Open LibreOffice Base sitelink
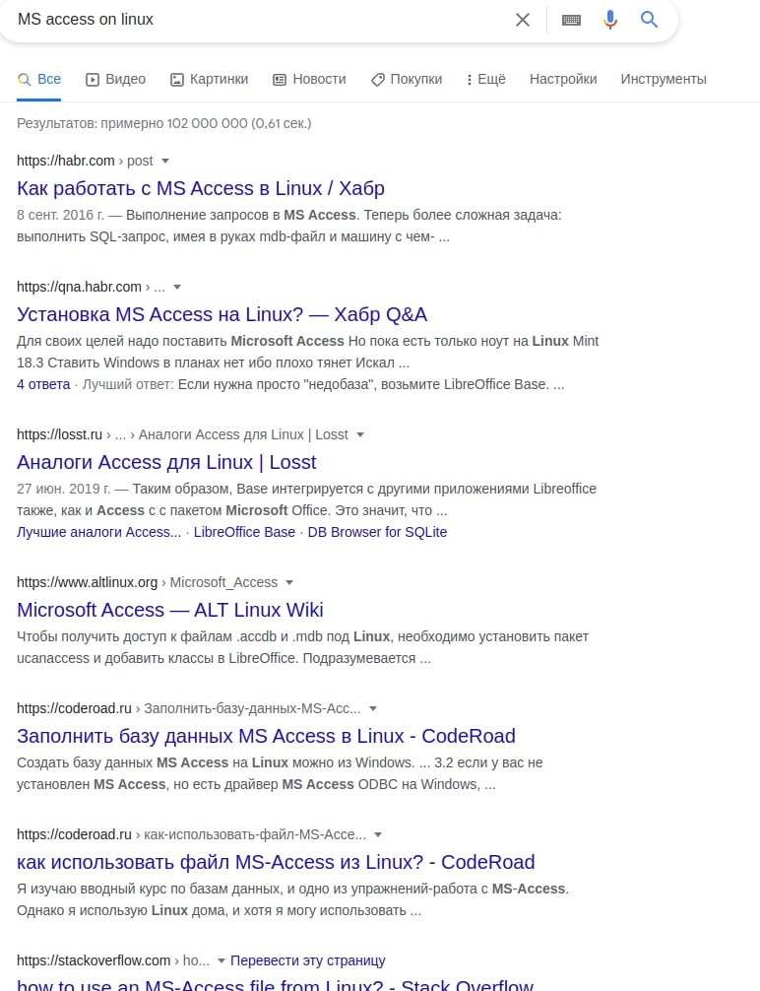Screen dimensions: 760x991 click(244, 532)
